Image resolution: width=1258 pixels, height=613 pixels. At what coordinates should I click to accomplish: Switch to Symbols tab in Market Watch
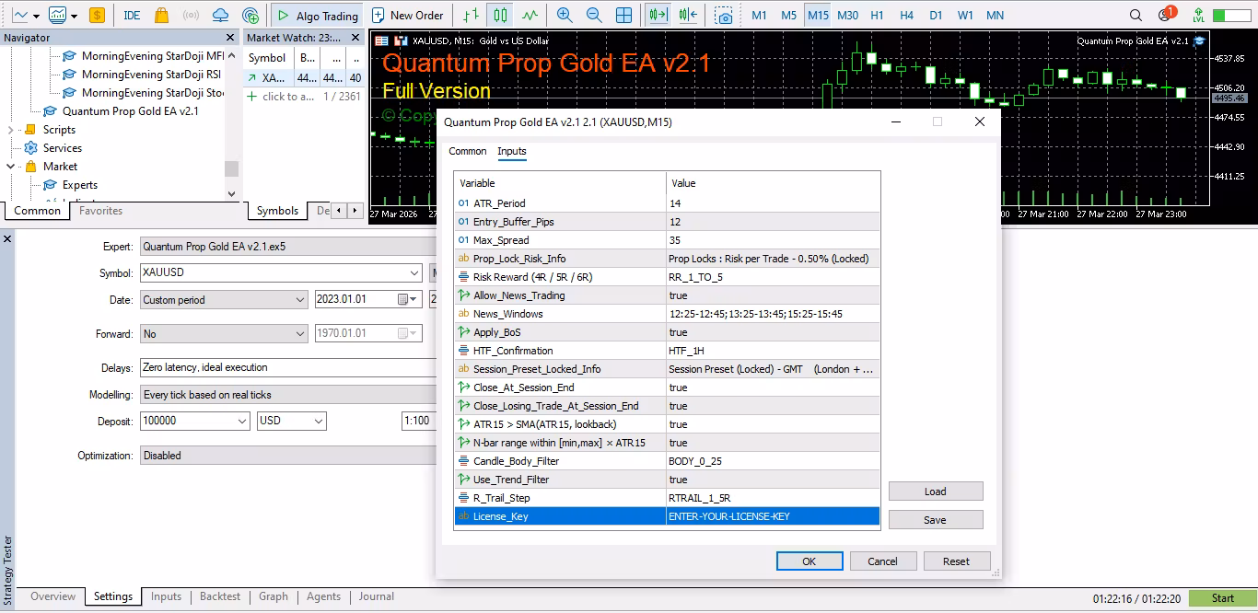click(x=277, y=211)
